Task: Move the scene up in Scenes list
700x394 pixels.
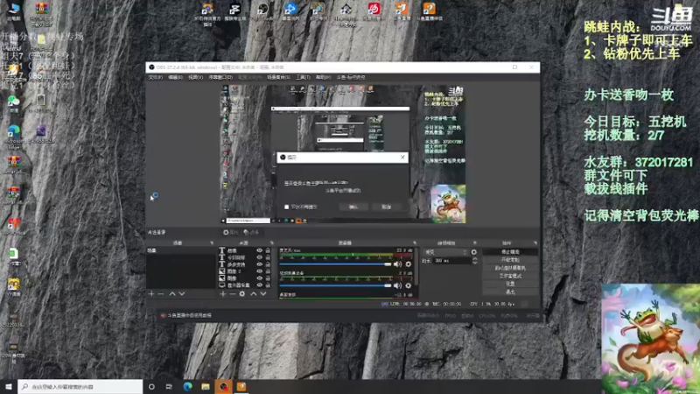Action: [171, 294]
